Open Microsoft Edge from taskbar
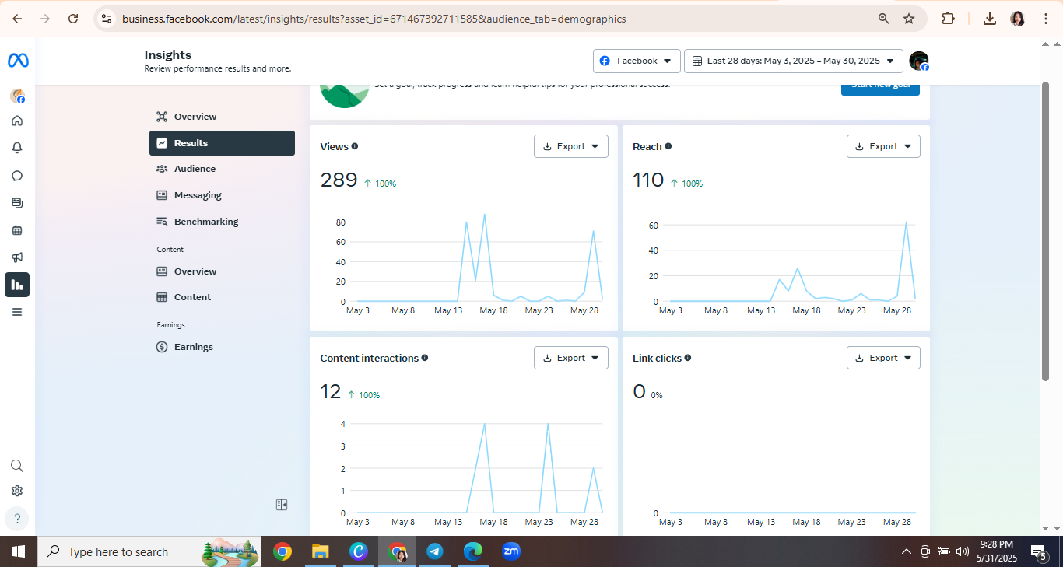1063x567 pixels. (472, 551)
